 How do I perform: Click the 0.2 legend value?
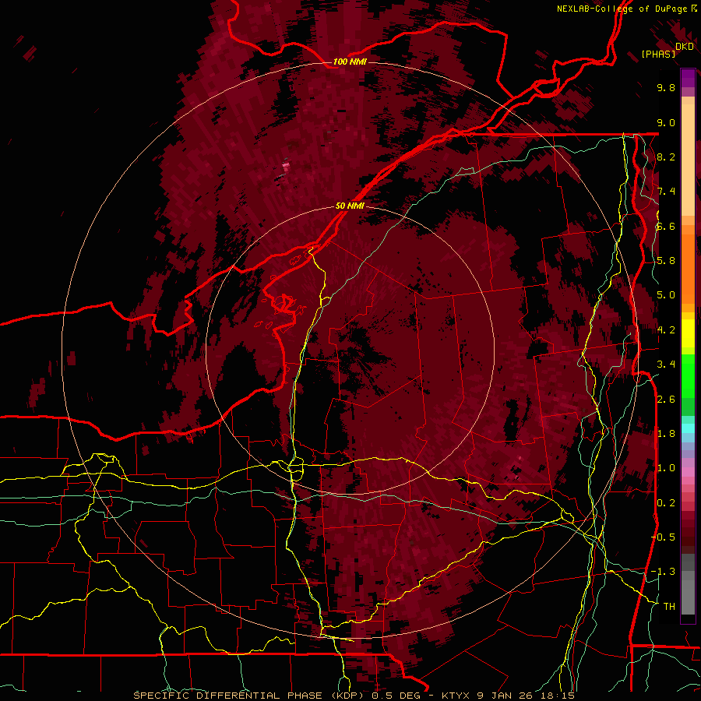coord(666,503)
